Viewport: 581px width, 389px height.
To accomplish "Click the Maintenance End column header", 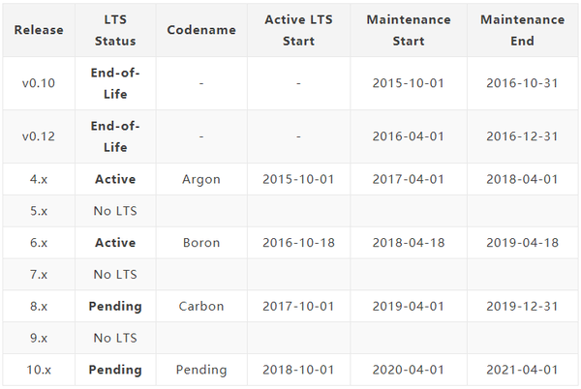I will click(x=522, y=30).
